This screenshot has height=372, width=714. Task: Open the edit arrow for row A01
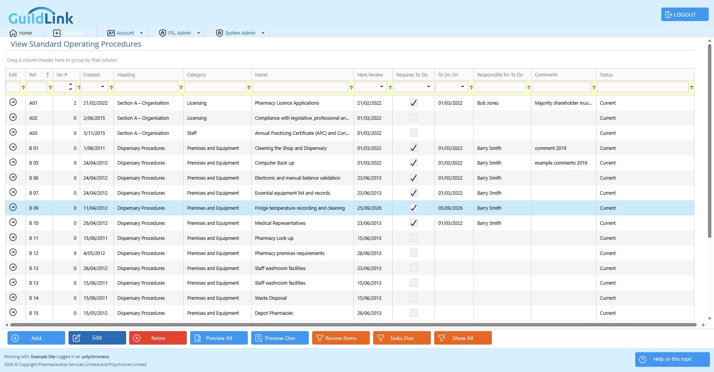tap(13, 102)
